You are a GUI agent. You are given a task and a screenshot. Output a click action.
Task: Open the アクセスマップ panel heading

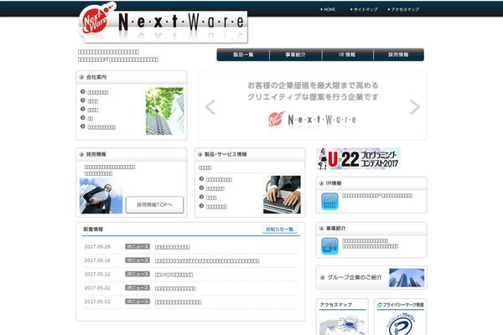pos(335,305)
